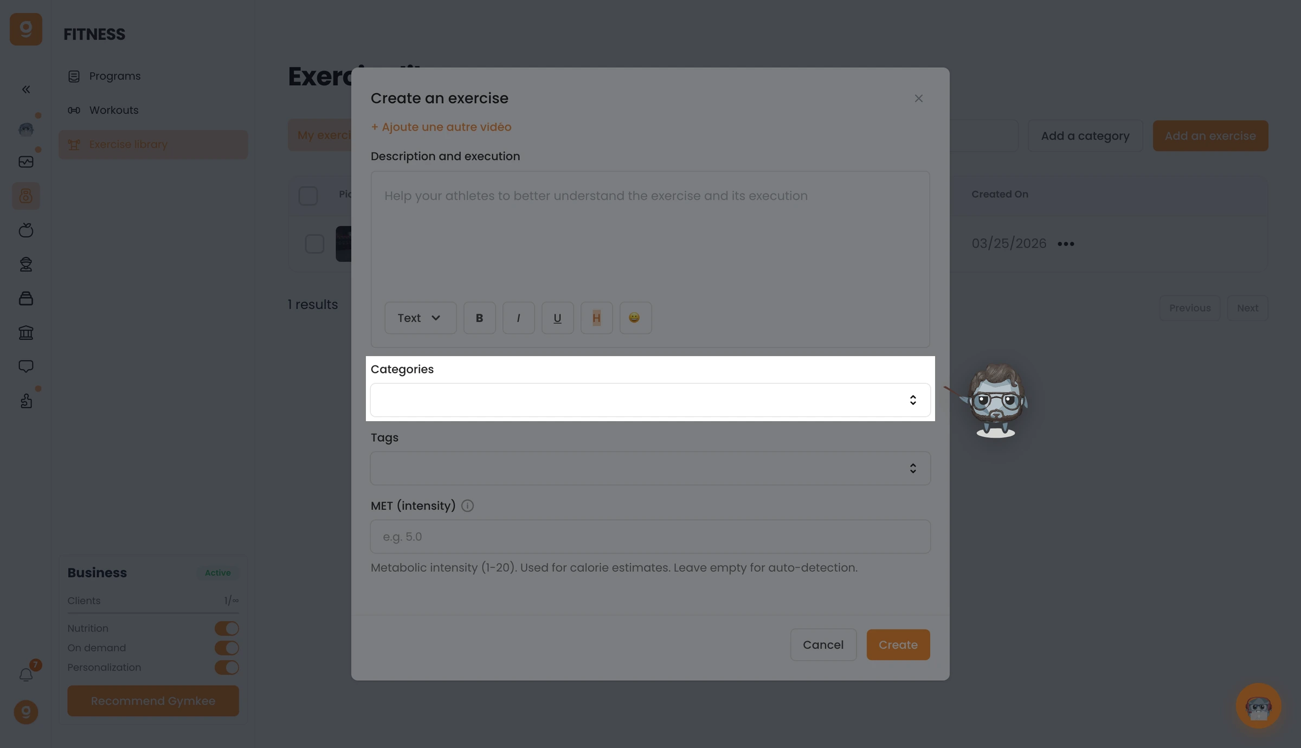Click the Cancel button
Image resolution: width=1301 pixels, height=748 pixels.
coord(823,644)
